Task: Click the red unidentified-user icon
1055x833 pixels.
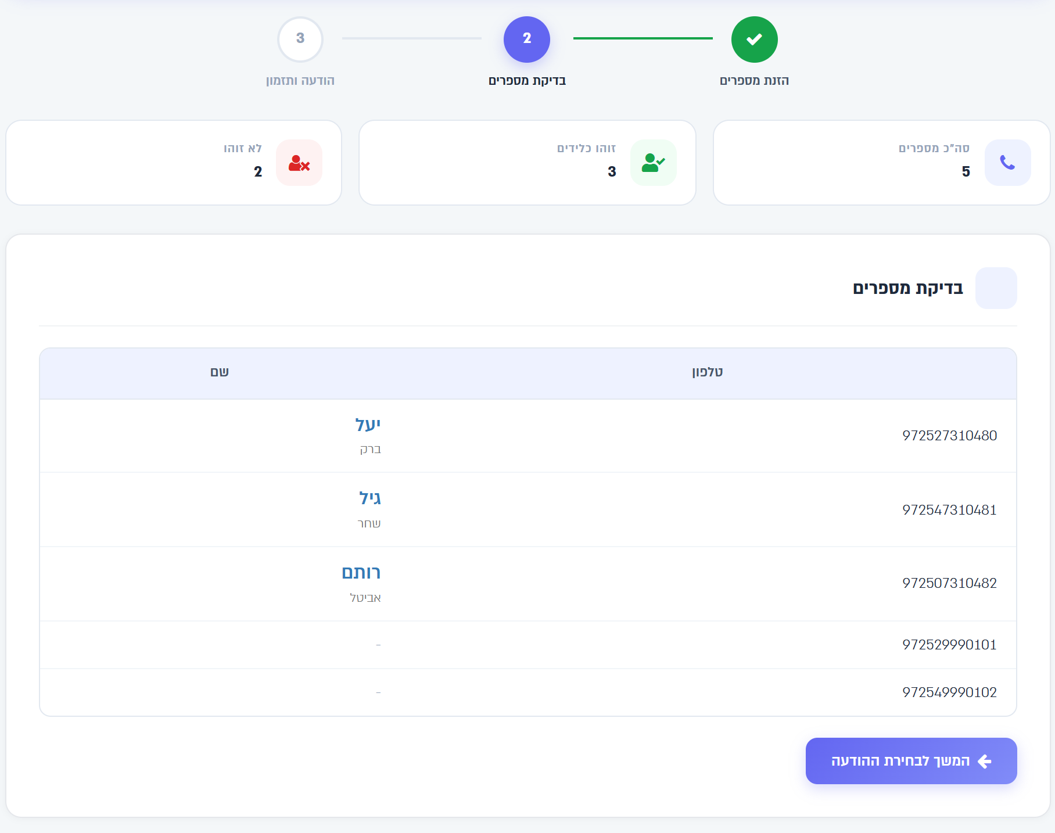Action: [x=299, y=163]
